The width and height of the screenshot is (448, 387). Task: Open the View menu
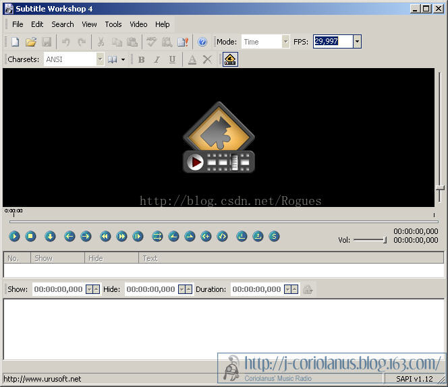point(89,24)
